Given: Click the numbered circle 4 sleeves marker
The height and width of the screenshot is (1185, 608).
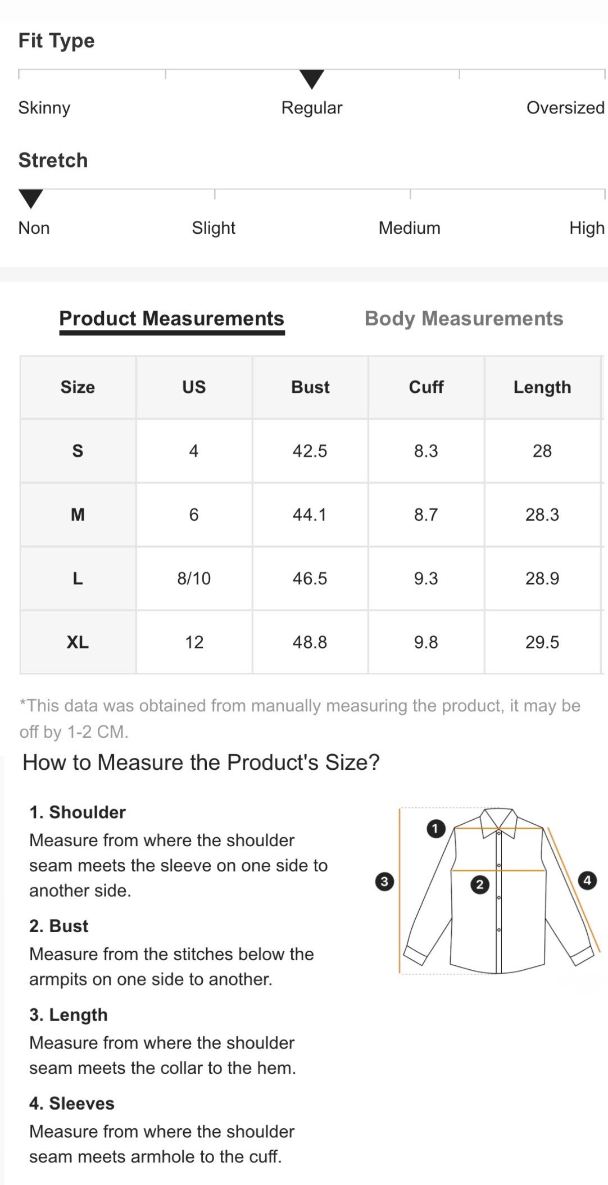Looking at the screenshot, I should tap(587, 880).
